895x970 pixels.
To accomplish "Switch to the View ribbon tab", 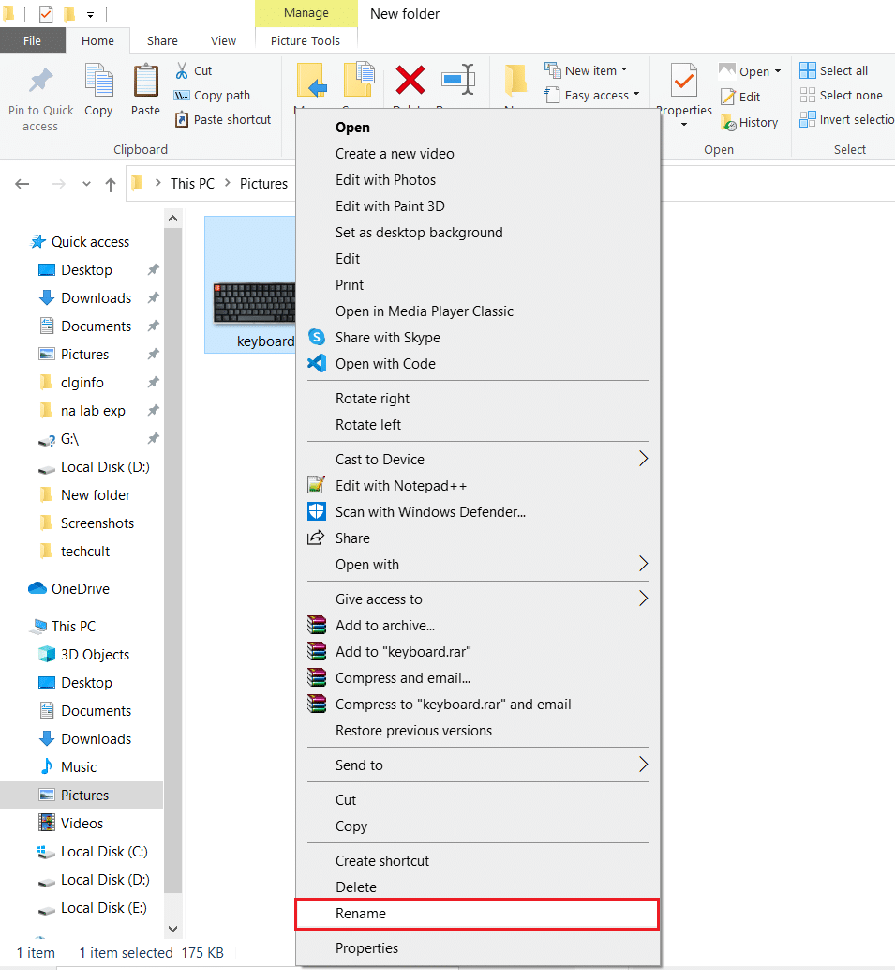I will [223, 40].
